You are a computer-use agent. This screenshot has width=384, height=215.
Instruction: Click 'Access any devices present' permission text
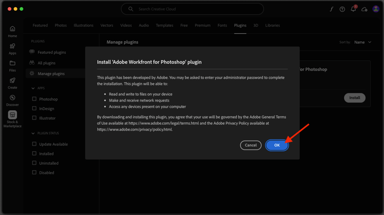point(147,107)
